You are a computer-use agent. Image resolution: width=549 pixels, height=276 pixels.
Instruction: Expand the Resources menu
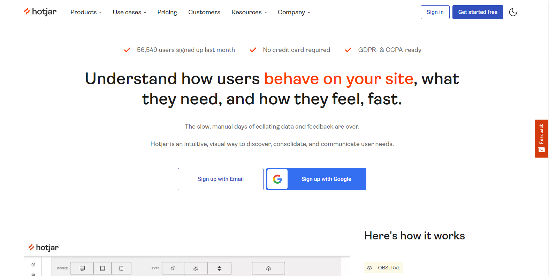249,12
